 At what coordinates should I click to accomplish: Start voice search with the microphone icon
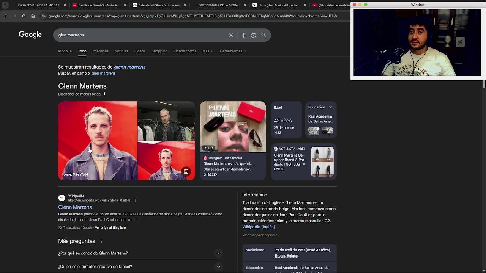tap(243, 35)
